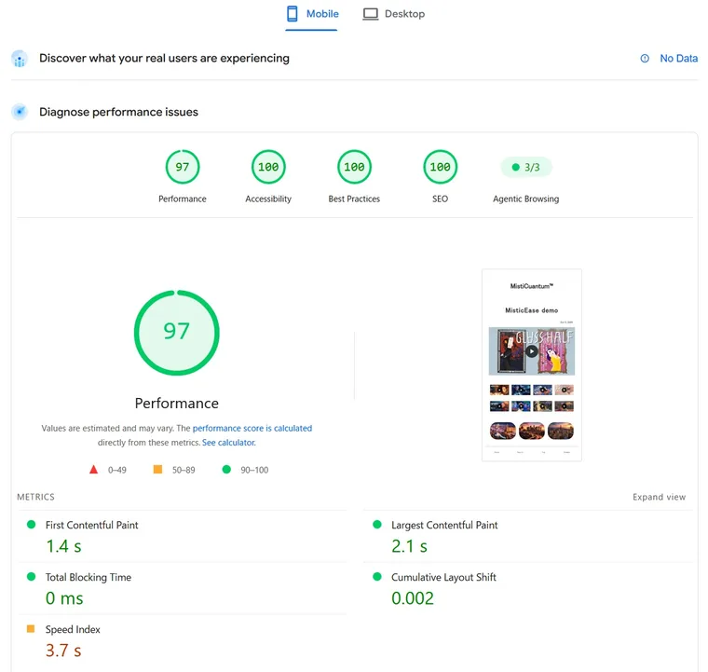Open the See calculator link
708x672 pixels.
pos(229,443)
